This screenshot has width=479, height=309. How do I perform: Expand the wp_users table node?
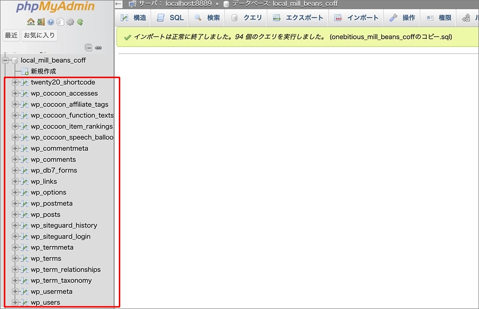[15, 303]
